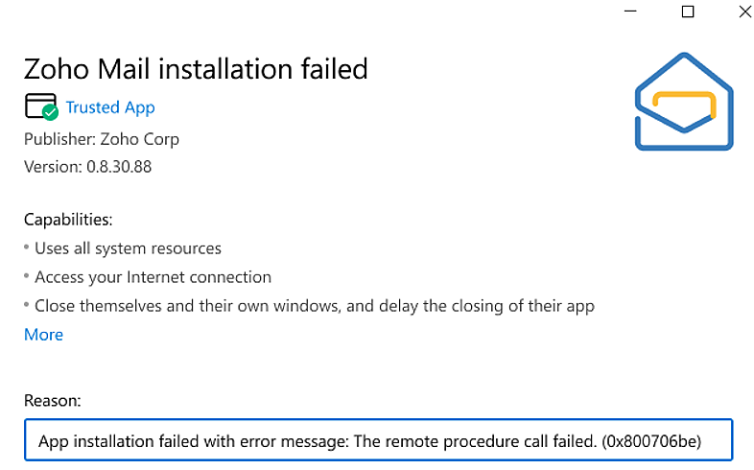This screenshot has height=470, width=754.
Task: Click the Zoho Mail blue envelope logo
Action: click(683, 101)
